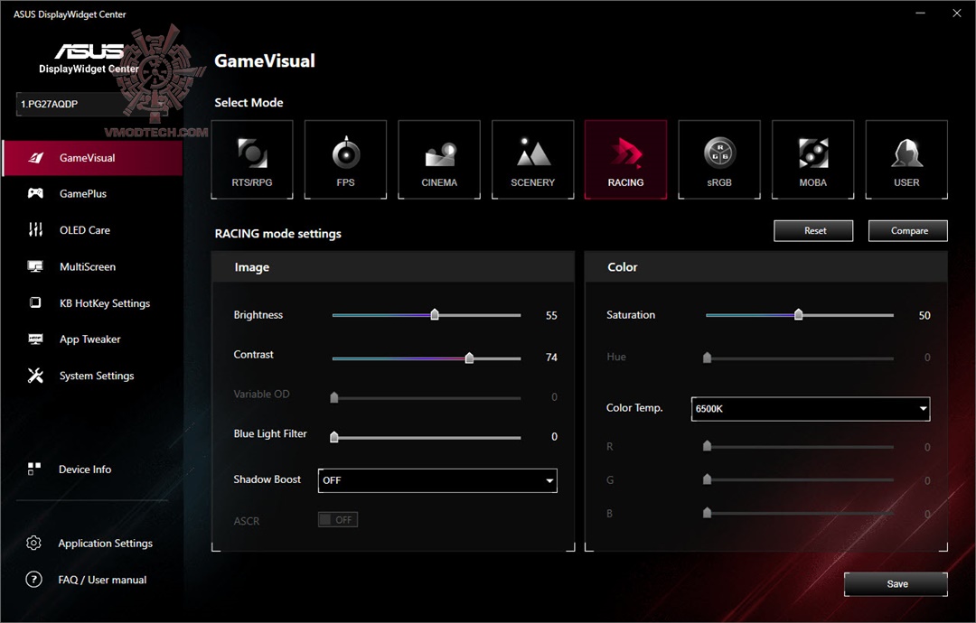Click the Brightness slider handle
Screen dimensions: 976x623
coord(435,314)
